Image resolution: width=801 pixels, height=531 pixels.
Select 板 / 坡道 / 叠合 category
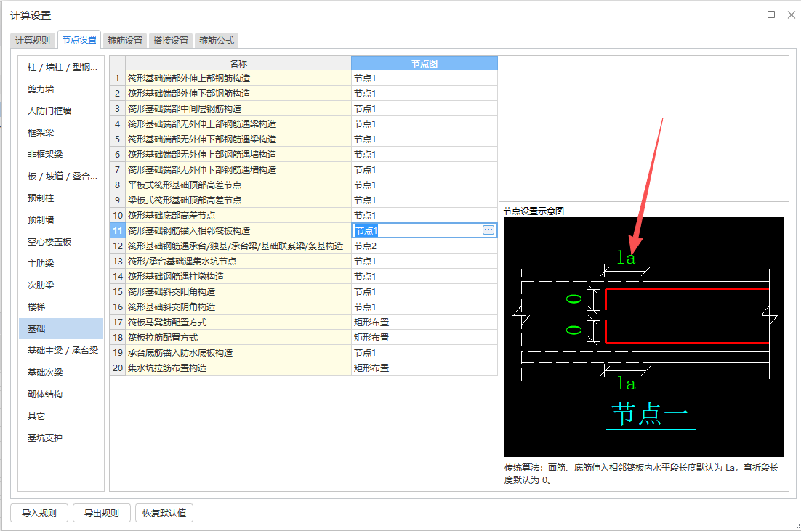point(61,176)
